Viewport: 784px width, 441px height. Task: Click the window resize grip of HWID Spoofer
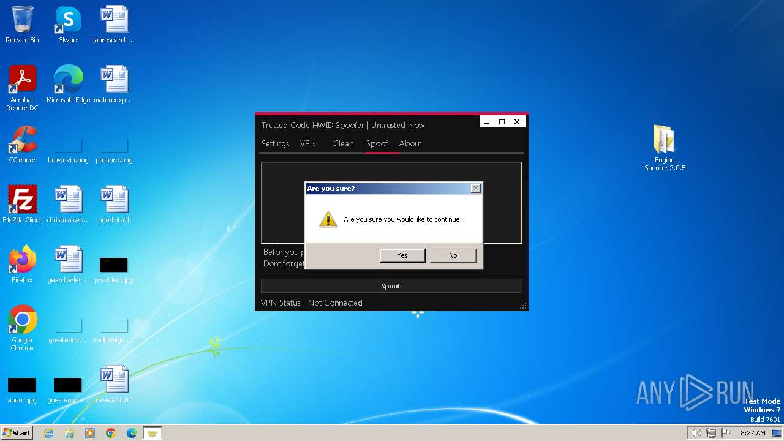[523, 306]
